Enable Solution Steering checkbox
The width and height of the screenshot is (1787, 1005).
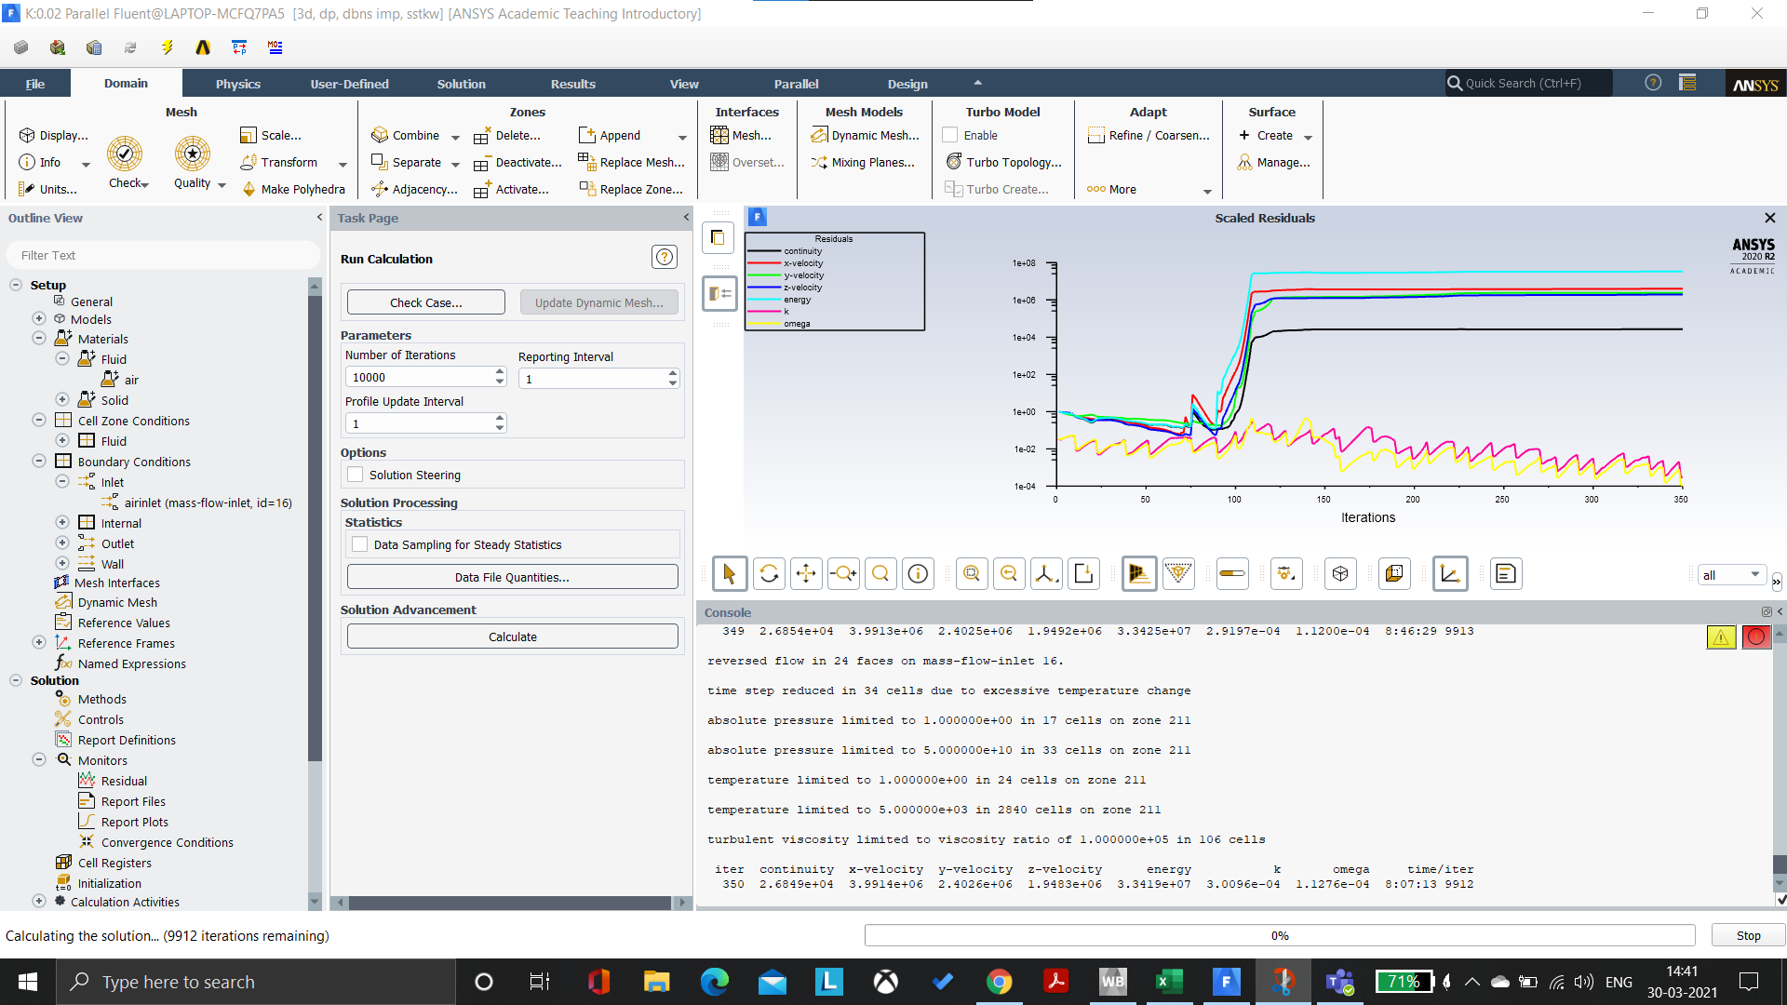pyautogui.click(x=356, y=475)
